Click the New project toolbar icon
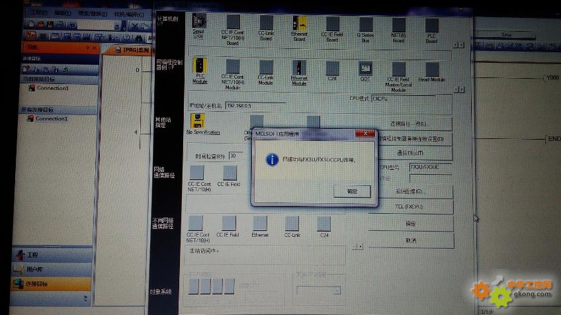561x315 pixels. coord(32,24)
